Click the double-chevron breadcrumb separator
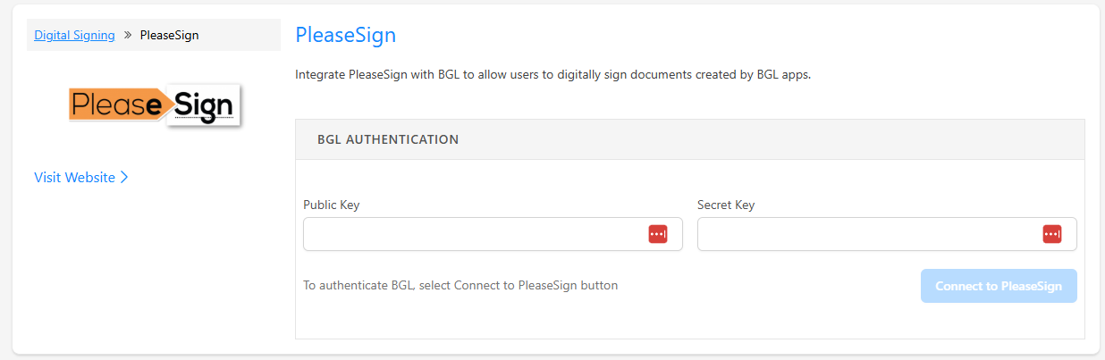Image resolution: width=1105 pixels, height=360 pixels. coord(128,36)
